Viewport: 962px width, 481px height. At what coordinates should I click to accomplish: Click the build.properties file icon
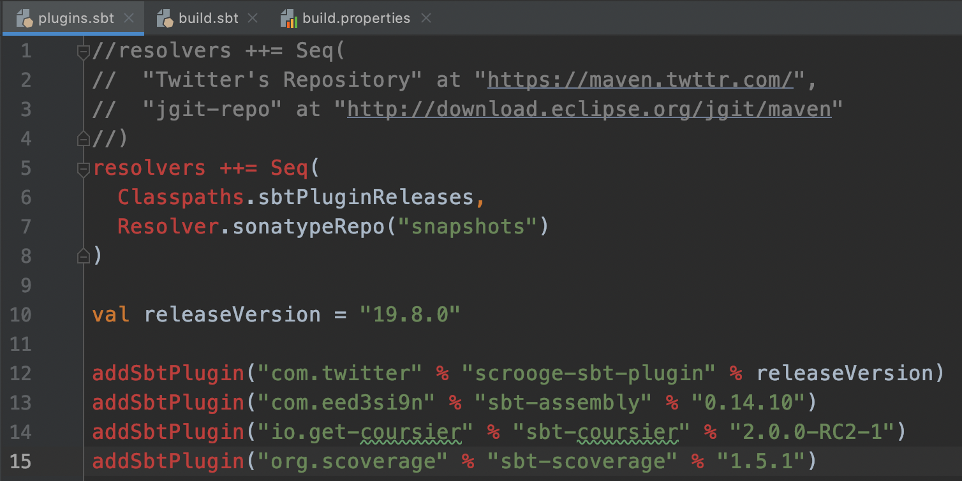pyautogui.click(x=289, y=18)
